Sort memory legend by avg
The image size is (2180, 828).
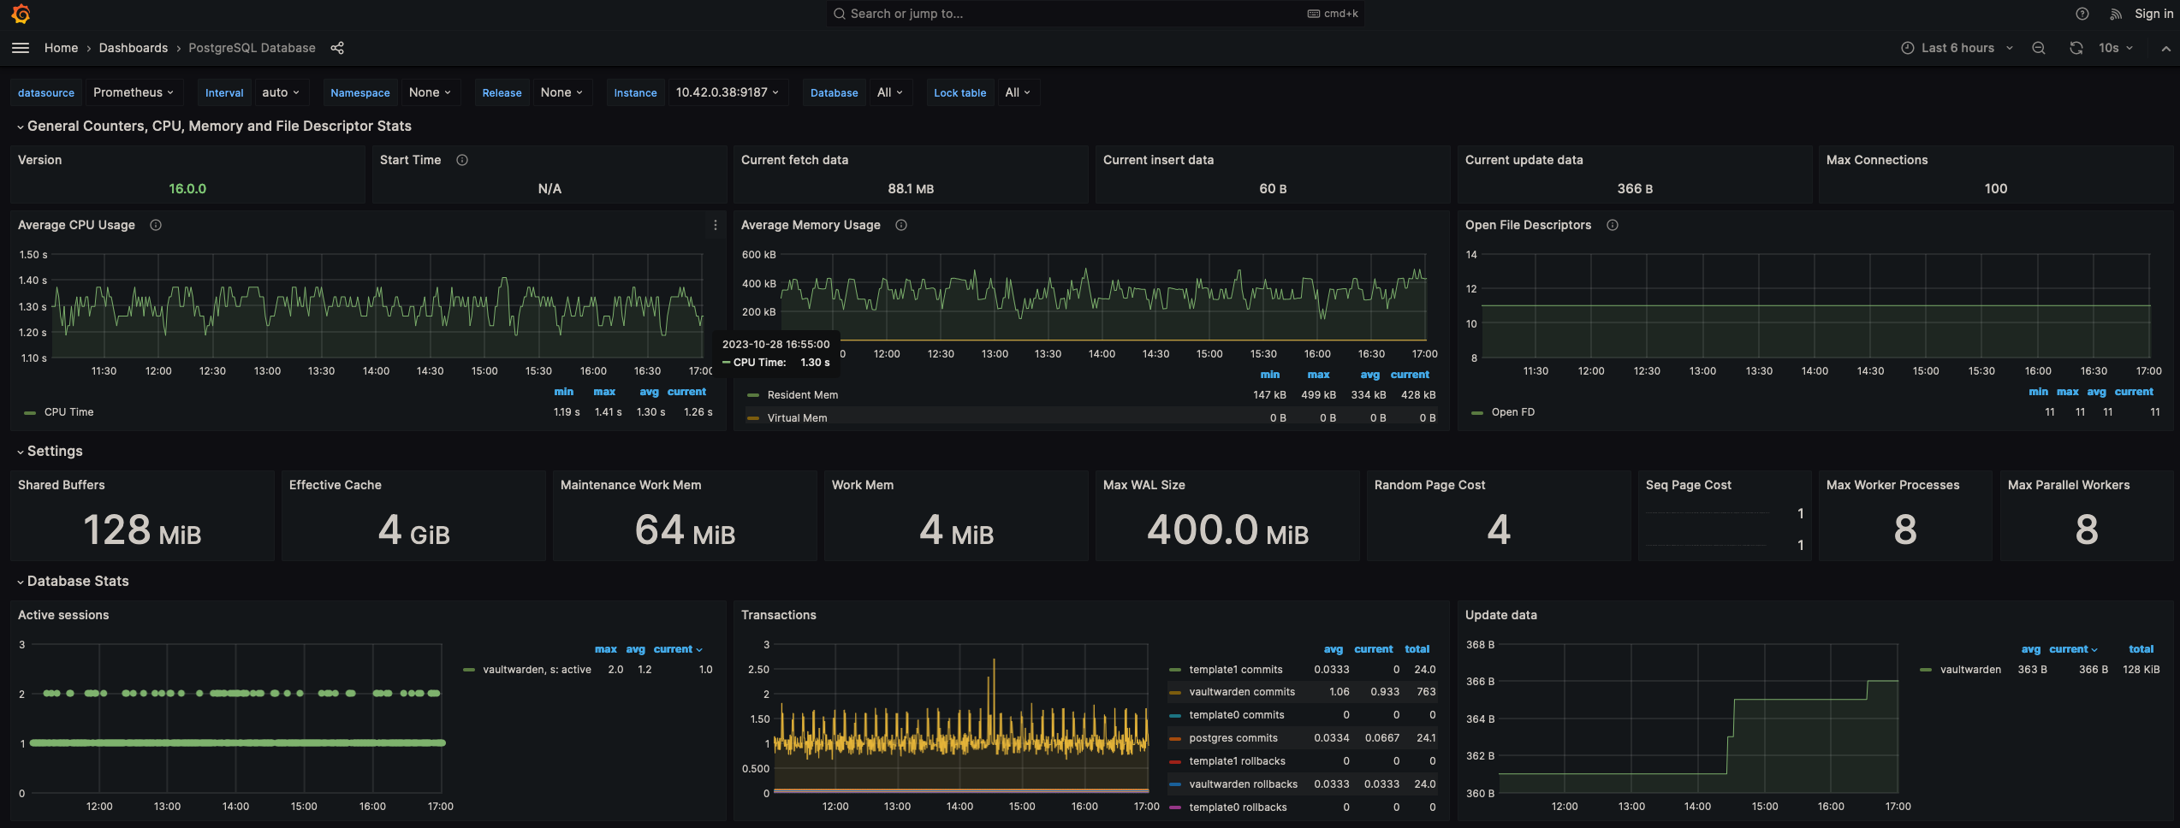1370,375
